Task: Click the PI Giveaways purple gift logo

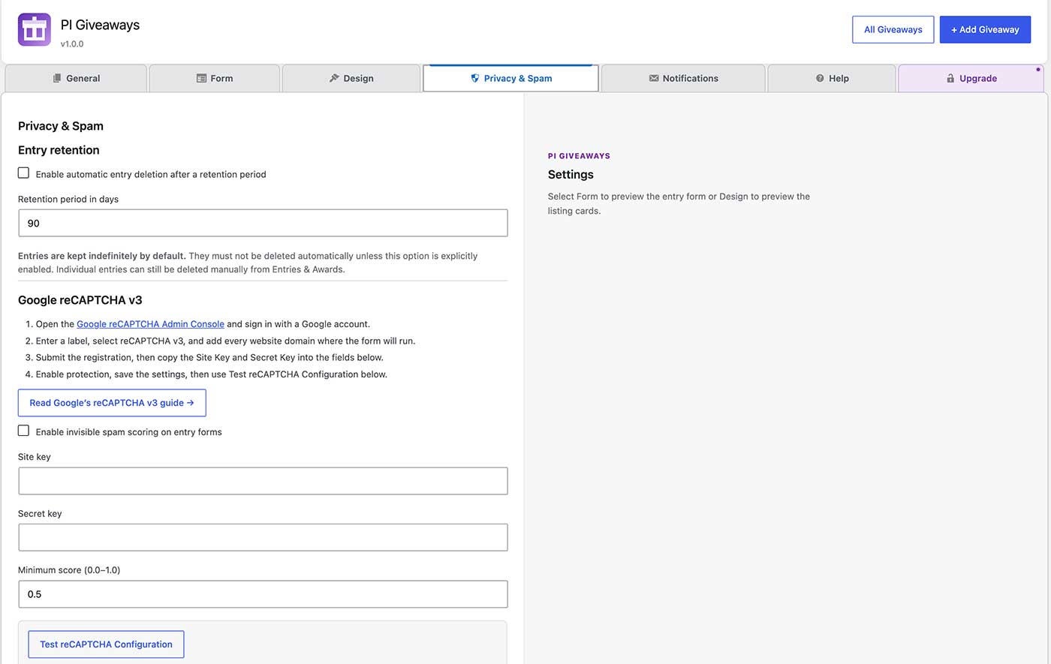Action: (34, 30)
